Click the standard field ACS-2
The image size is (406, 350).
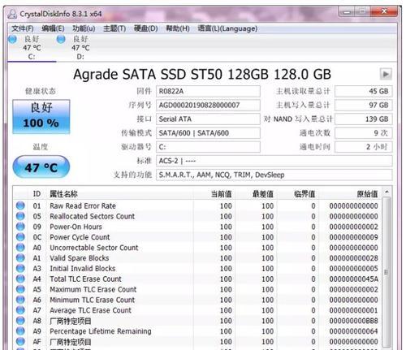tap(274, 161)
